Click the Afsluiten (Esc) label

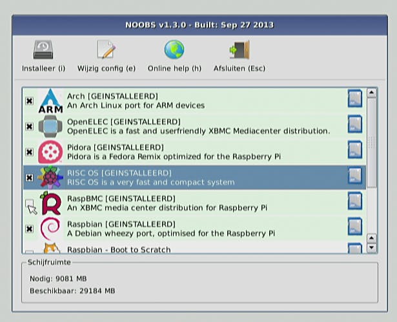[x=239, y=68]
